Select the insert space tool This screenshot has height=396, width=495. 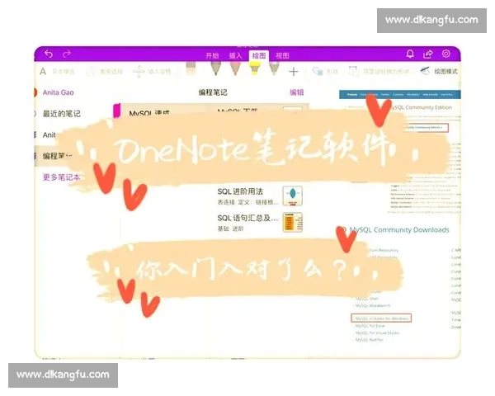(x=152, y=72)
